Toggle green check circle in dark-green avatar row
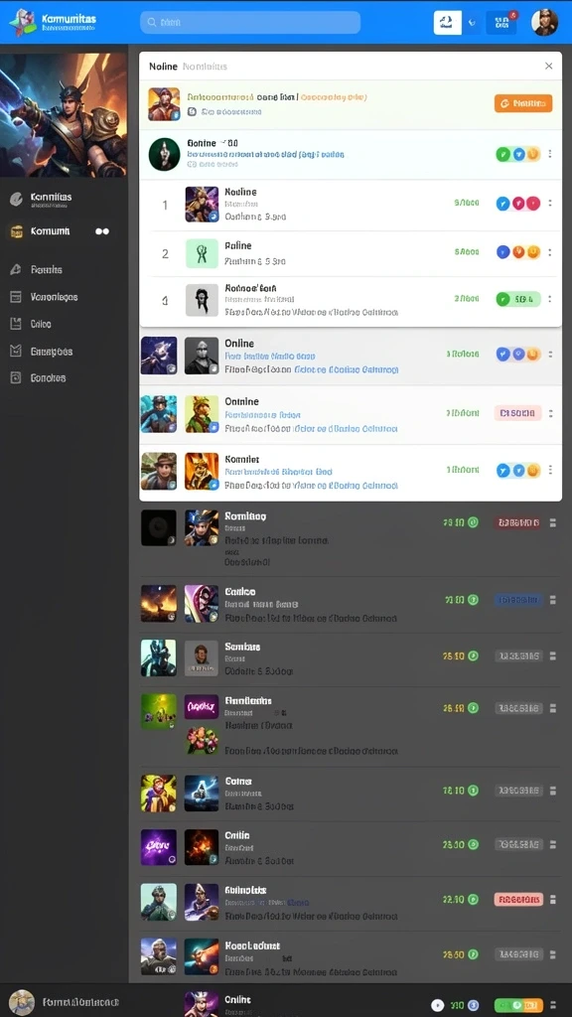The image size is (572, 1017). 503,154
